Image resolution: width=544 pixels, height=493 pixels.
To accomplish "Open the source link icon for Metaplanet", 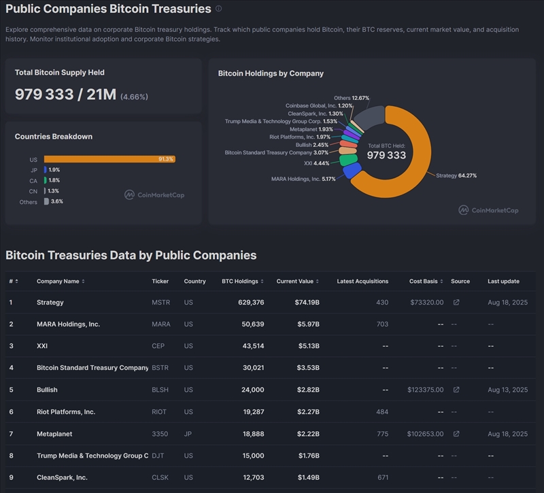I will click(x=456, y=434).
